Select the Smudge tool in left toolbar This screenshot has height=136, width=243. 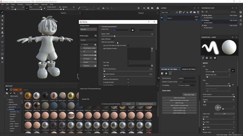2,28
